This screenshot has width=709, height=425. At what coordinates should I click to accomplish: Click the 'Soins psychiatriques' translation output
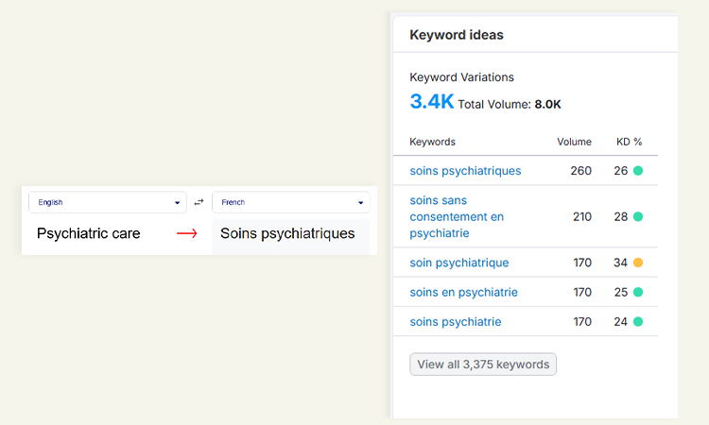[x=287, y=233]
